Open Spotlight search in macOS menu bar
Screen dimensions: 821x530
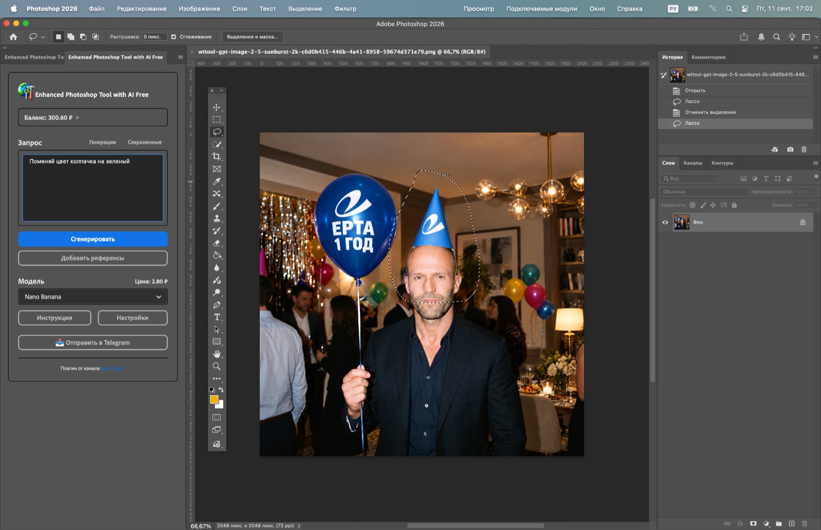point(729,9)
